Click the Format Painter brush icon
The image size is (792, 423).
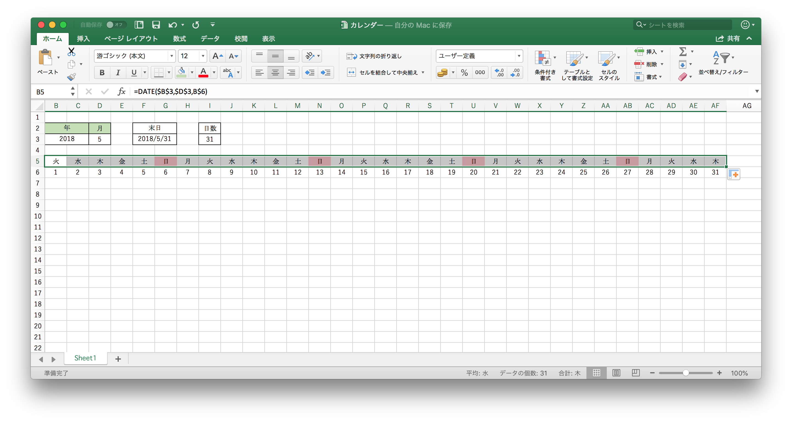coord(71,77)
